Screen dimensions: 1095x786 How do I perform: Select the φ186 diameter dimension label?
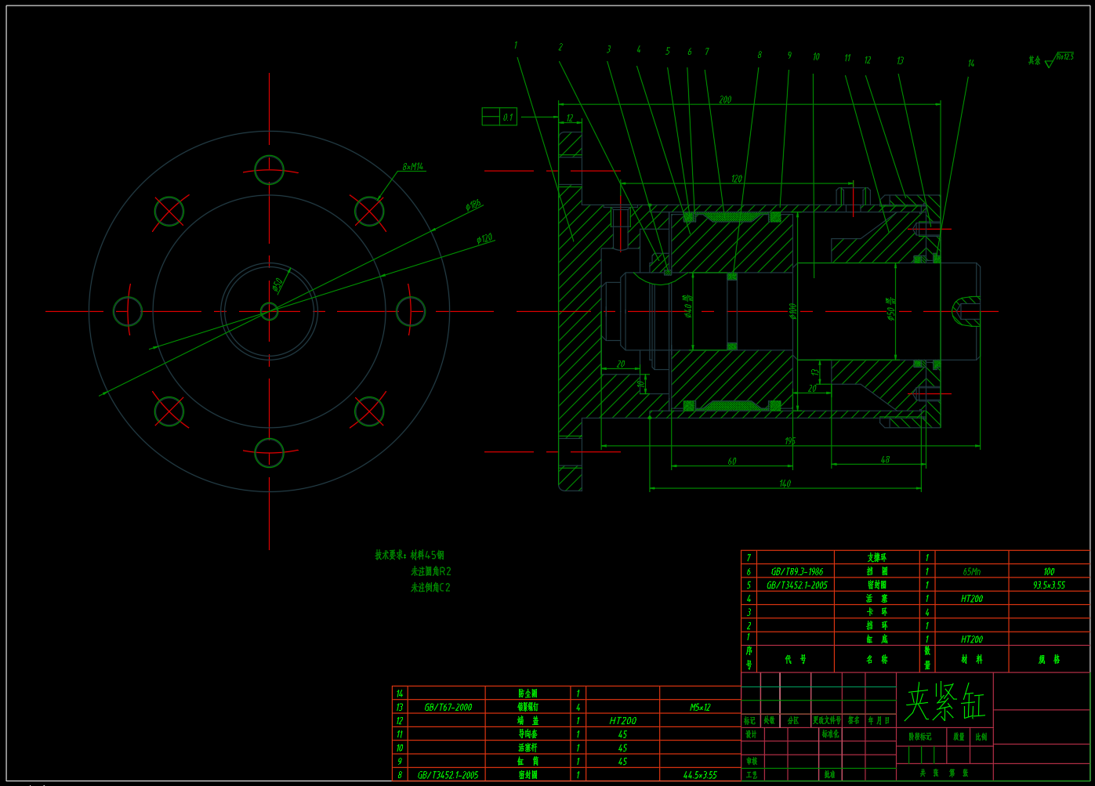[x=473, y=205]
